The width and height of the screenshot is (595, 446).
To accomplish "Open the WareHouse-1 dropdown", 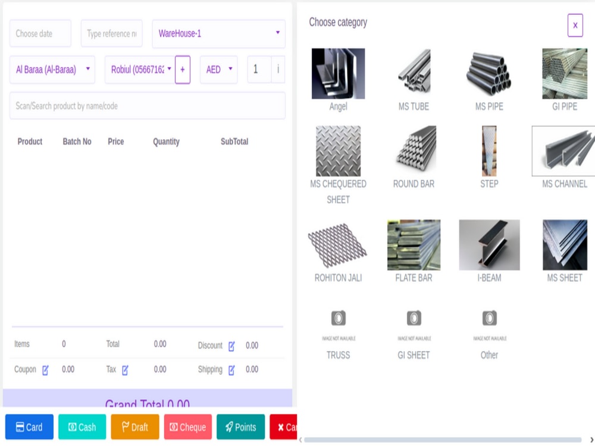I will [x=218, y=34].
